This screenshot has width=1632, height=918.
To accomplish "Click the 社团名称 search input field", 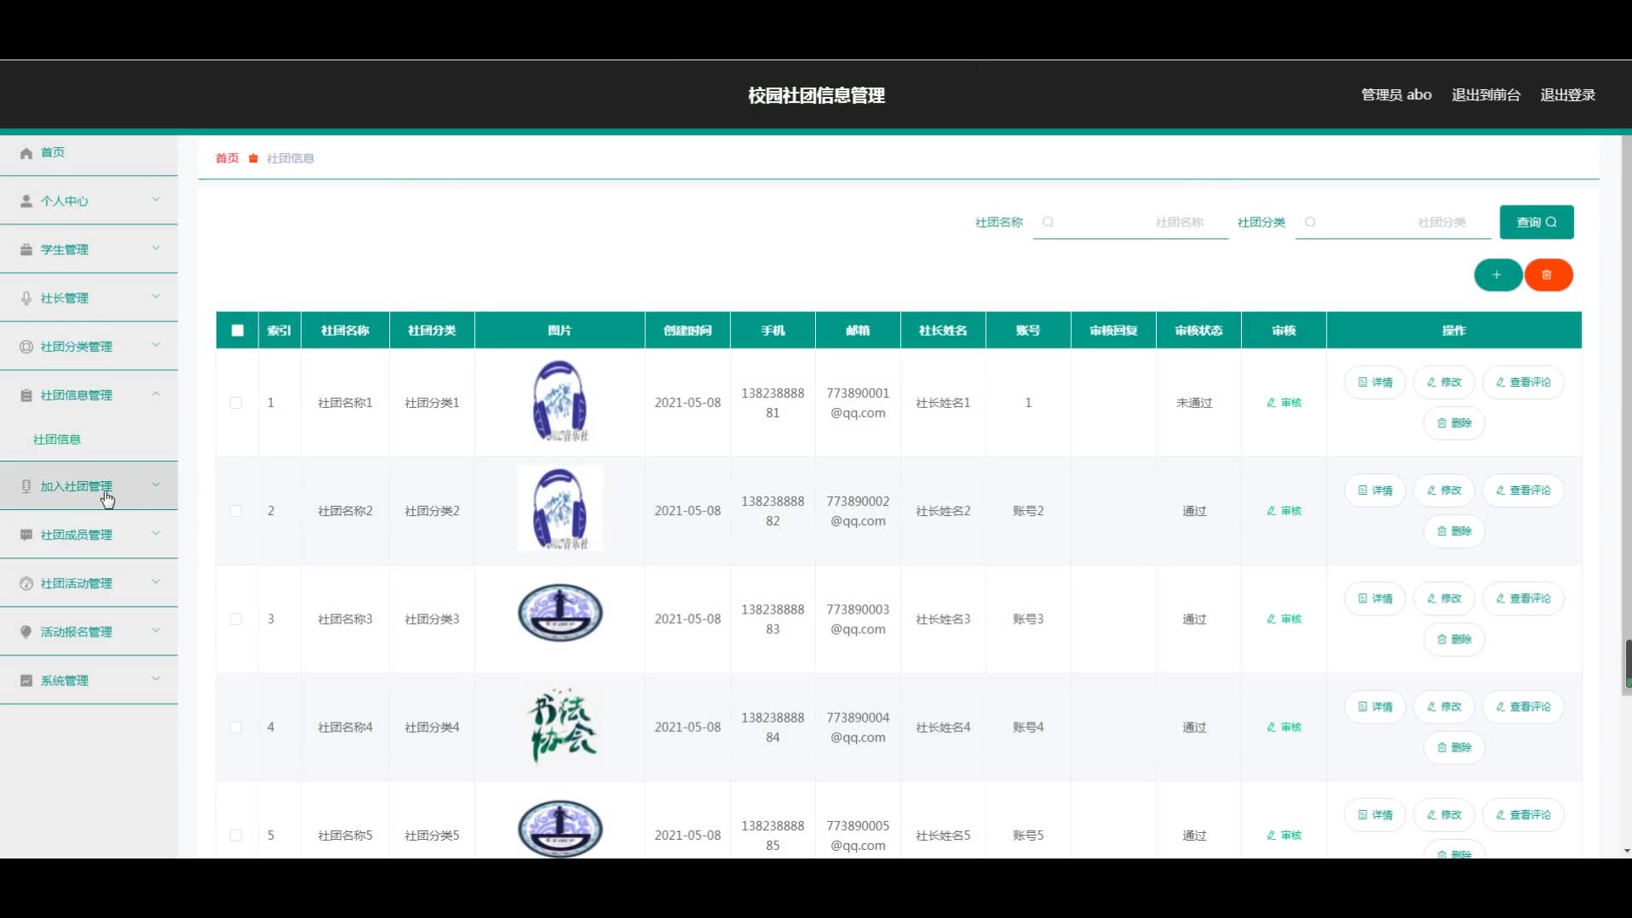I will pyautogui.click(x=1130, y=223).
